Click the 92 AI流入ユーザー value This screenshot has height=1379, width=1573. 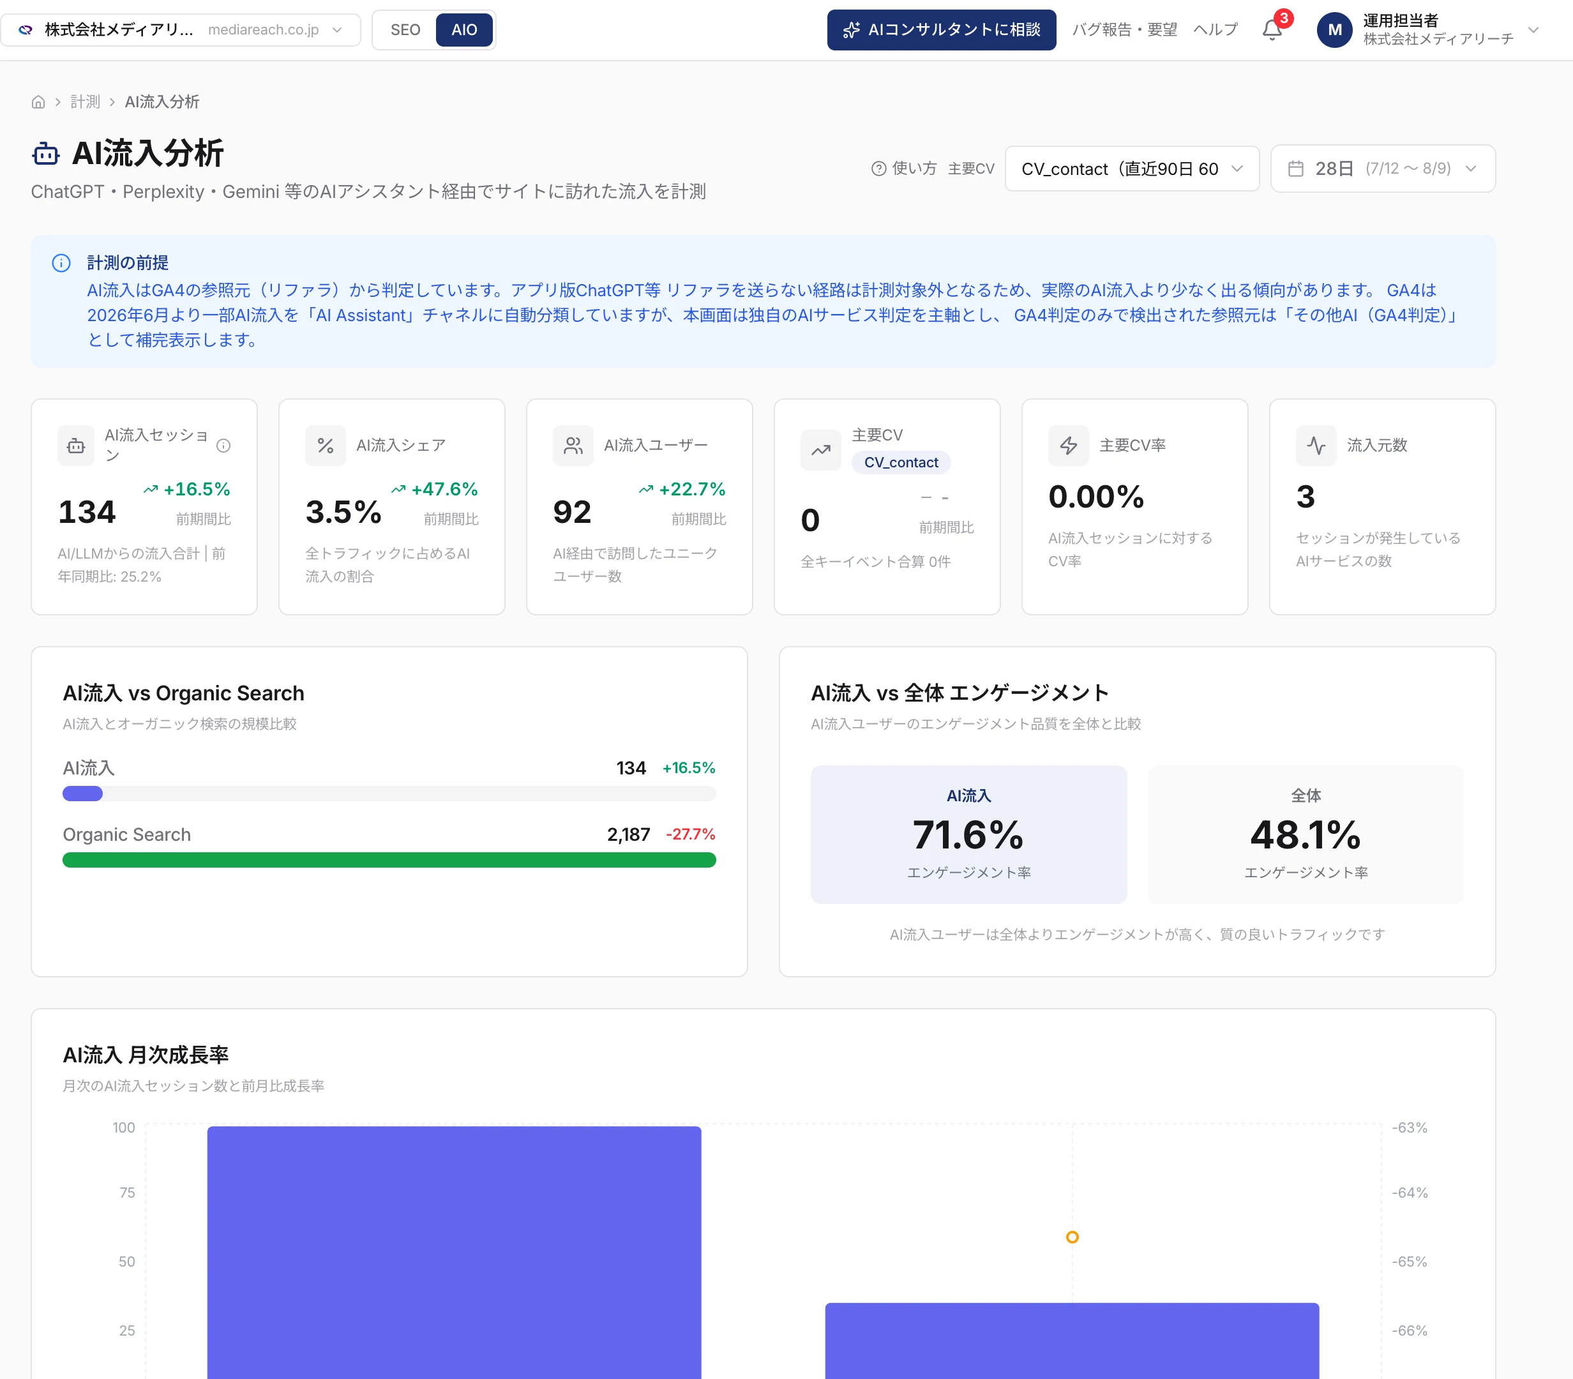[x=573, y=512]
